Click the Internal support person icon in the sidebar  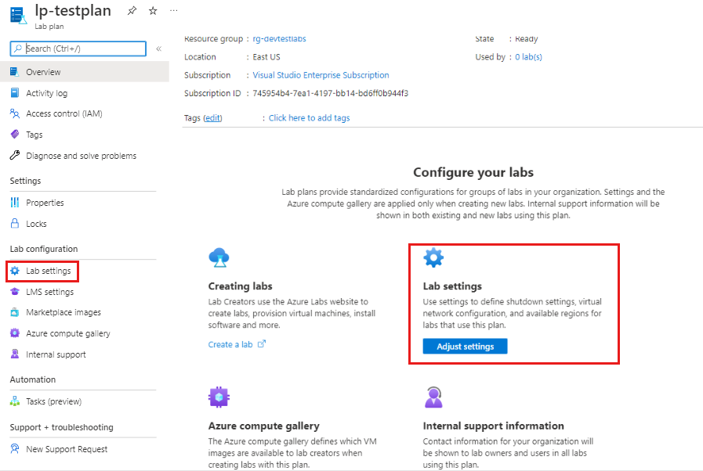(x=15, y=354)
